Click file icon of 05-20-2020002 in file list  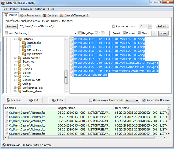click(x=72, y=39)
